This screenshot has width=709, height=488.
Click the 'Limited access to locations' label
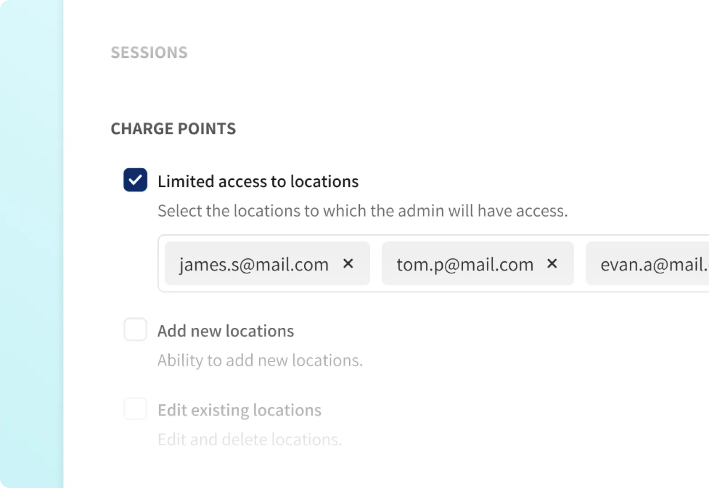[x=258, y=182]
